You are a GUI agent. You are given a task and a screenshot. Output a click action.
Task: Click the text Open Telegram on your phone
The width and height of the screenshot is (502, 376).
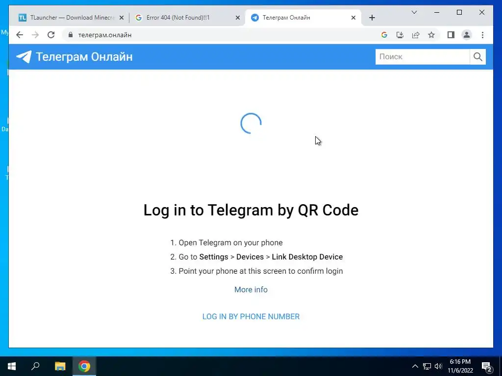[230, 243]
